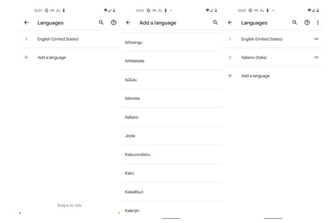Tap Italiano (Italia) language entry
Image resolution: width=335 pixels, height=223 pixels.
(254, 57)
